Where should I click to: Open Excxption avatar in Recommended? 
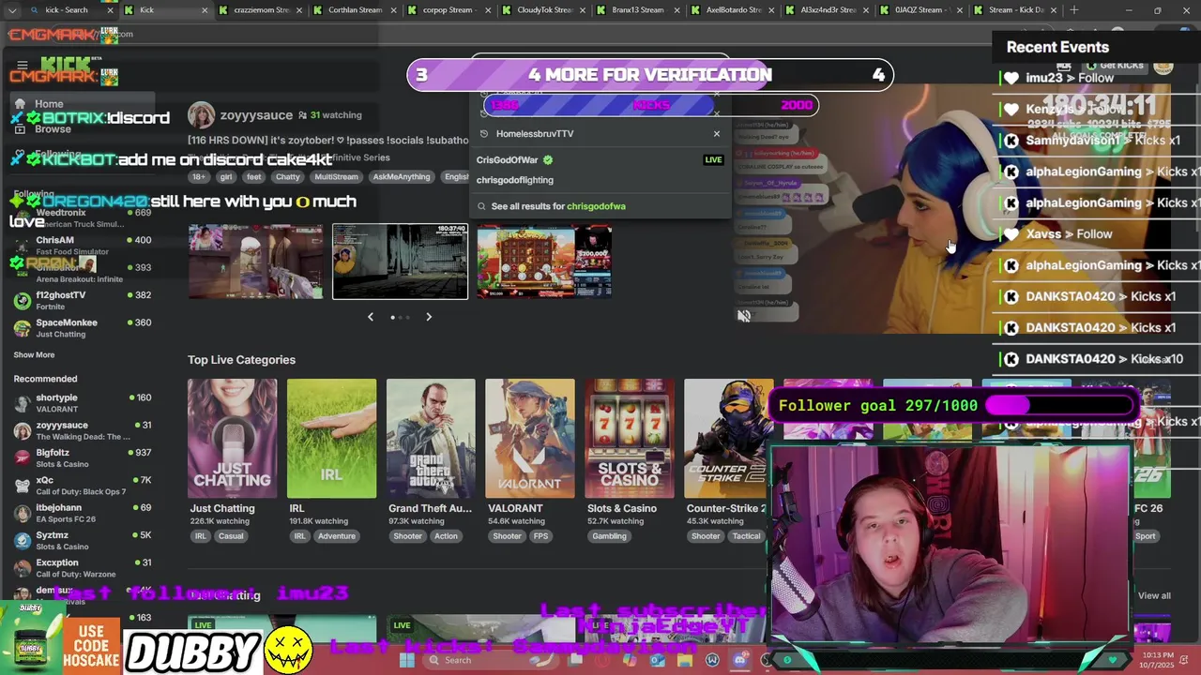[x=23, y=568]
